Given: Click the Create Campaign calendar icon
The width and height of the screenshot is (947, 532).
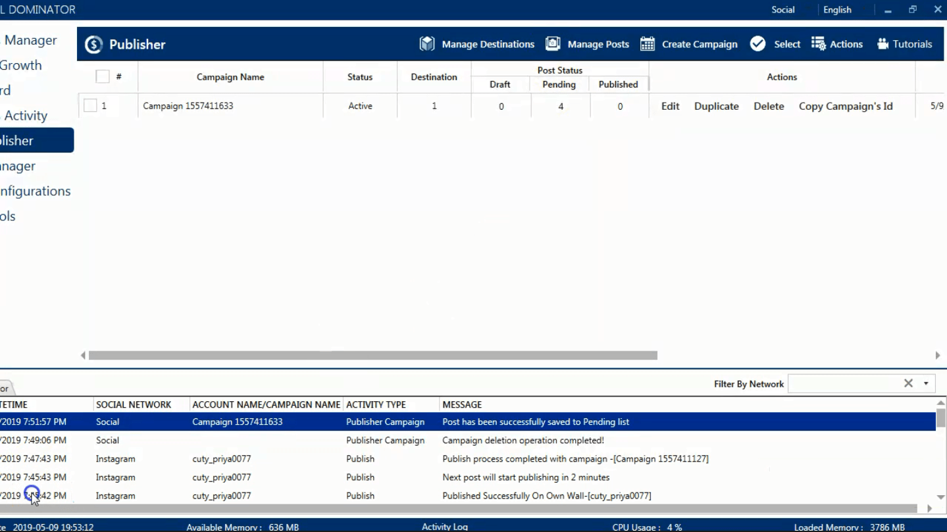Looking at the screenshot, I should [648, 44].
